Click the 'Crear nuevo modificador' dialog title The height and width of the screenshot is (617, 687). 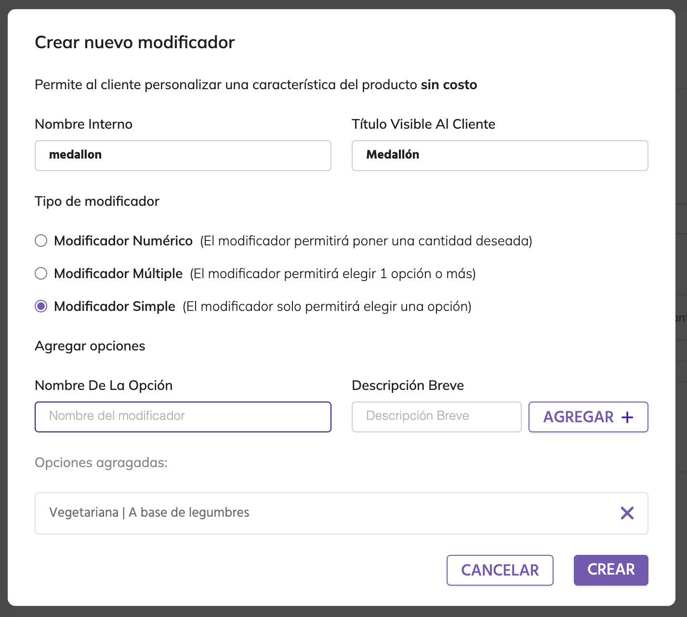pyautogui.click(x=135, y=42)
